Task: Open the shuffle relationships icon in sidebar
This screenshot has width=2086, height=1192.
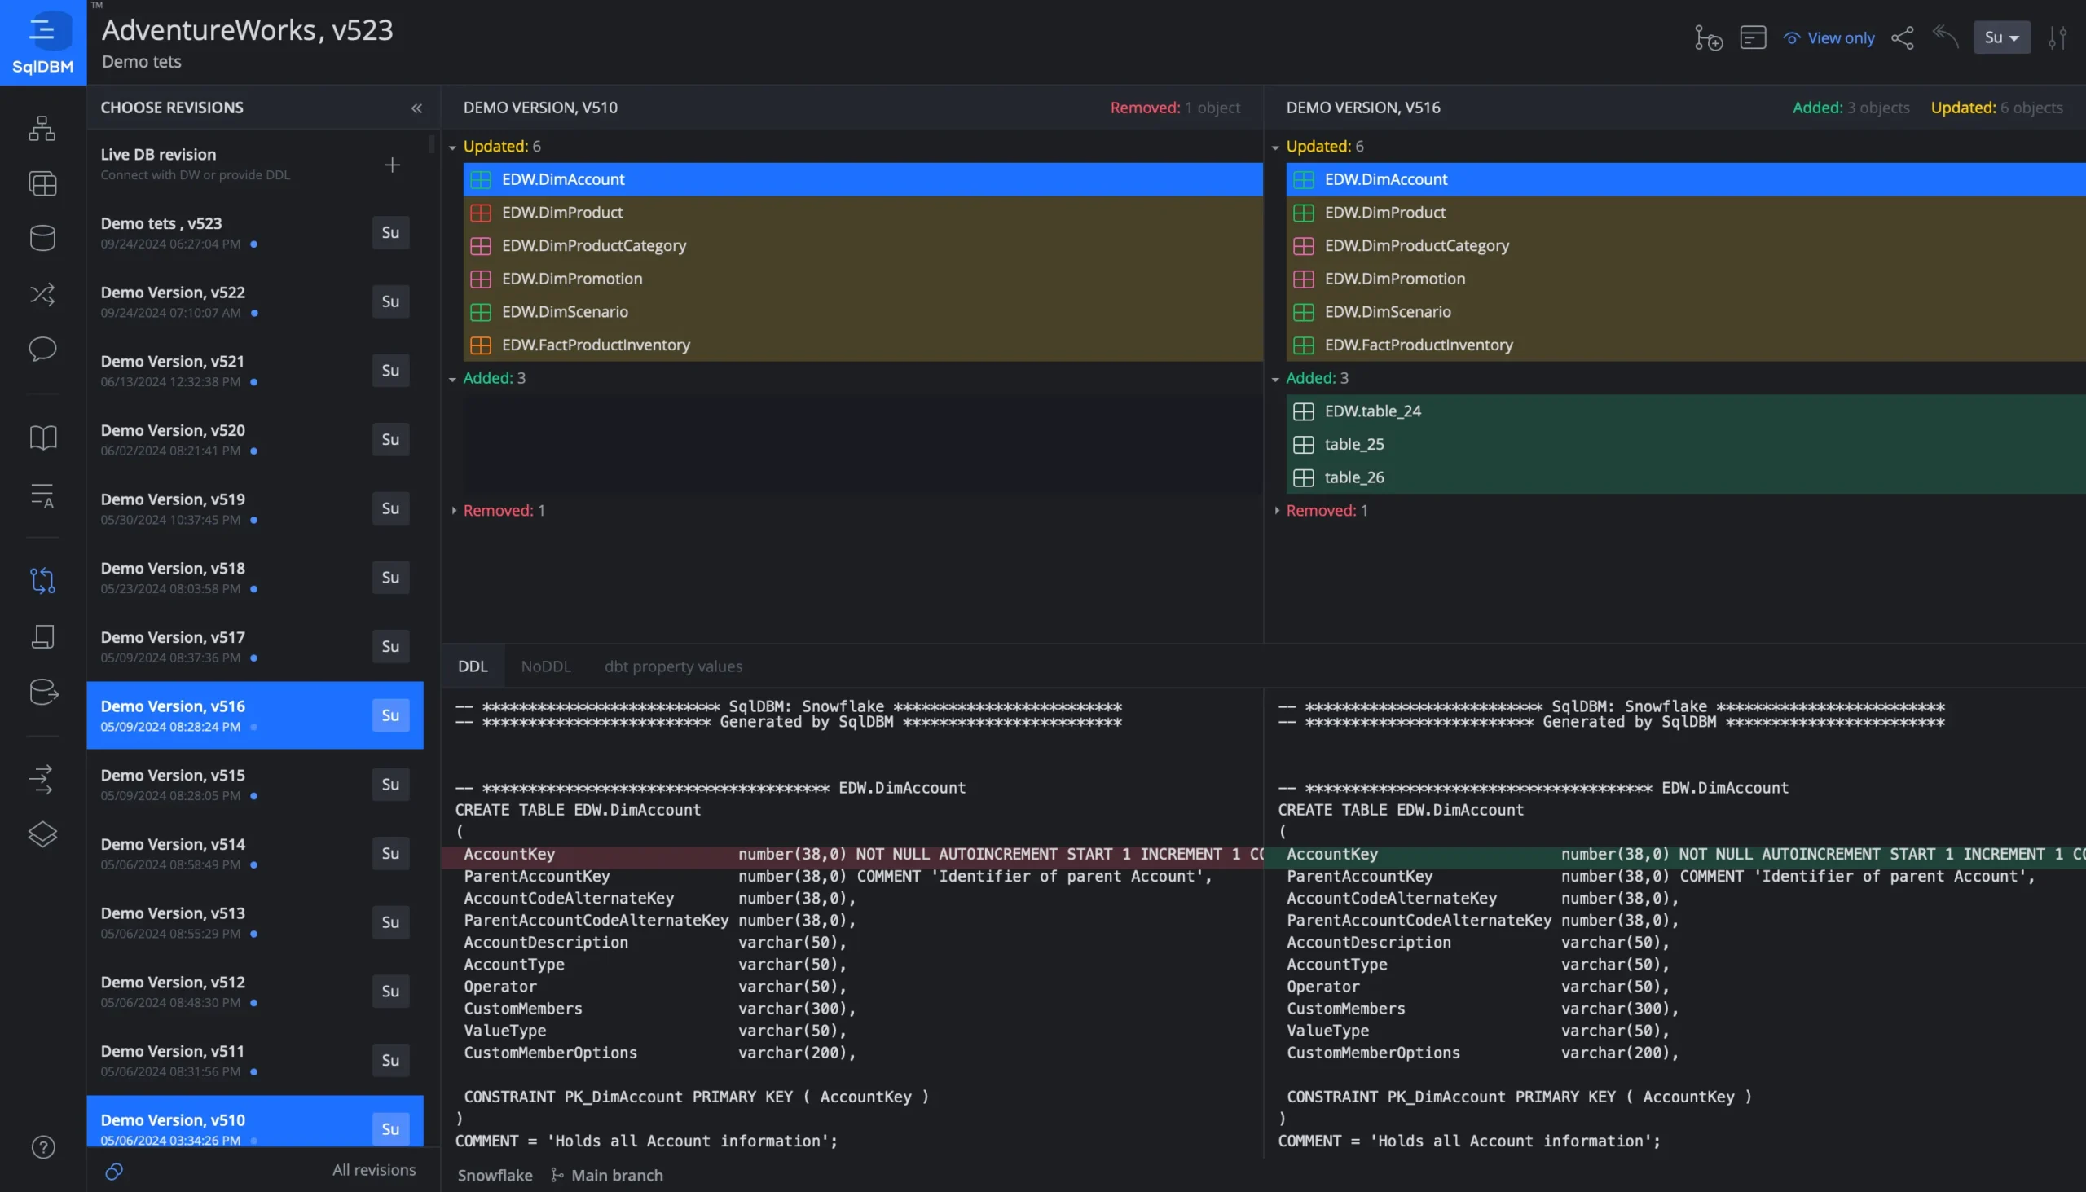Action: pos(42,294)
